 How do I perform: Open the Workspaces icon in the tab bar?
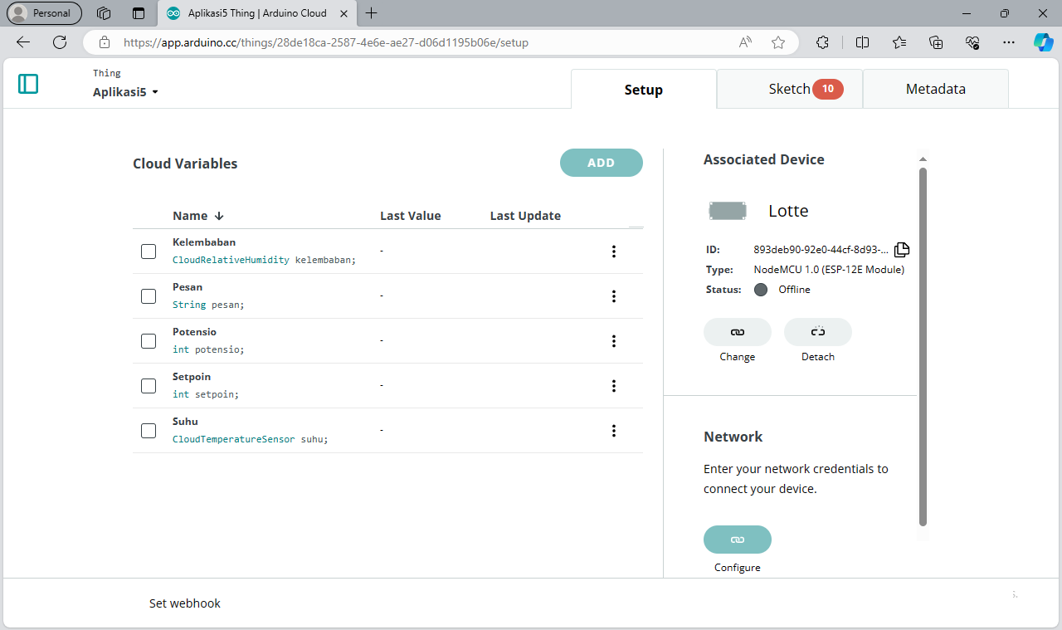104,13
